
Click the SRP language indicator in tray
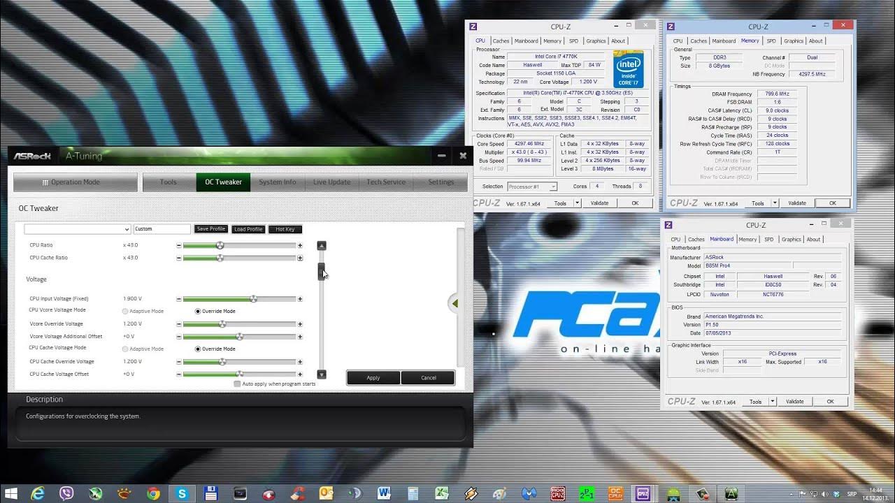pos(852,494)
